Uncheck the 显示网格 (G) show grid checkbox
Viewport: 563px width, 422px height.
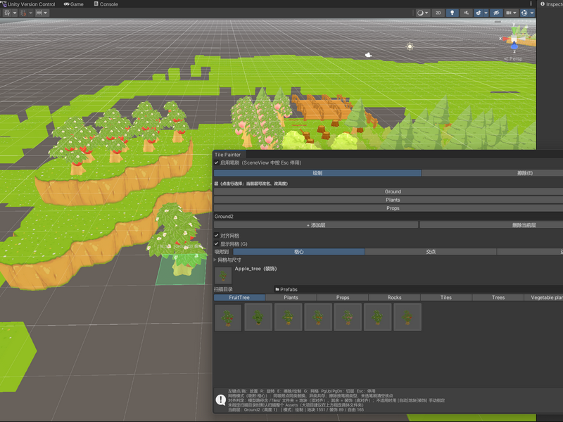(x=217, y=243)
